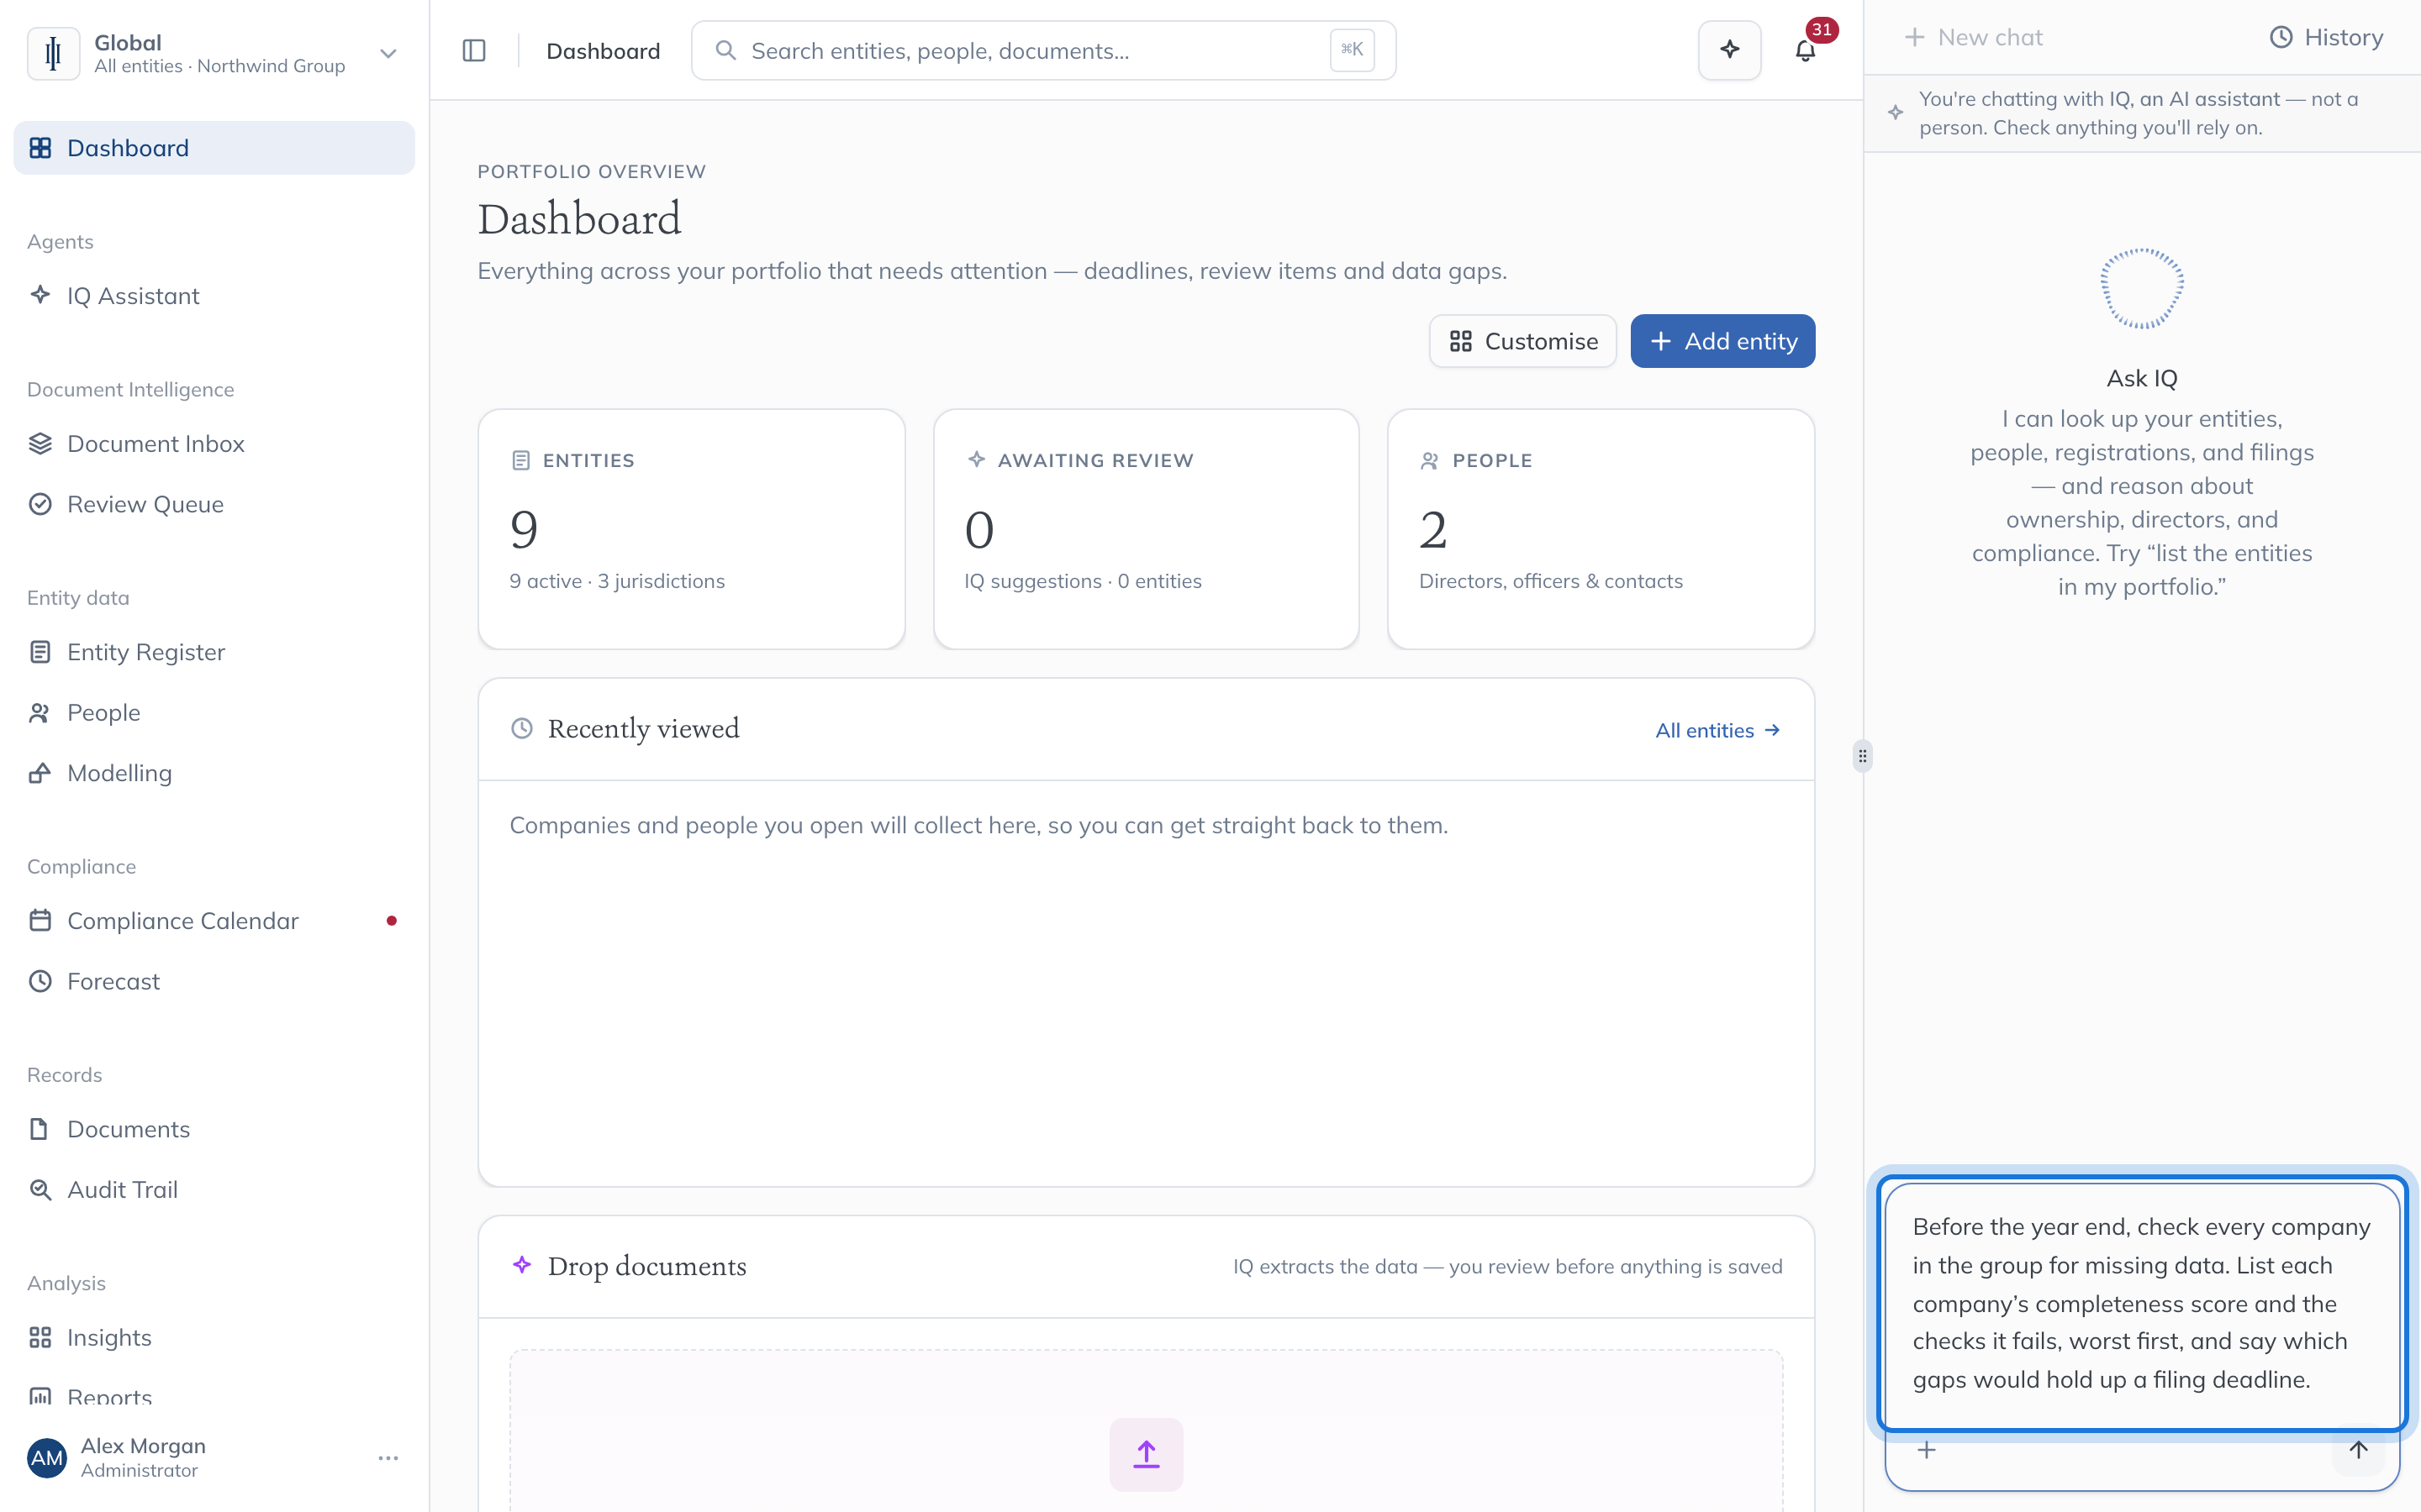This screenshot has height=1512, width=2421.
Task: Focus the search entities input field
Action: [x=1043, y=50]
